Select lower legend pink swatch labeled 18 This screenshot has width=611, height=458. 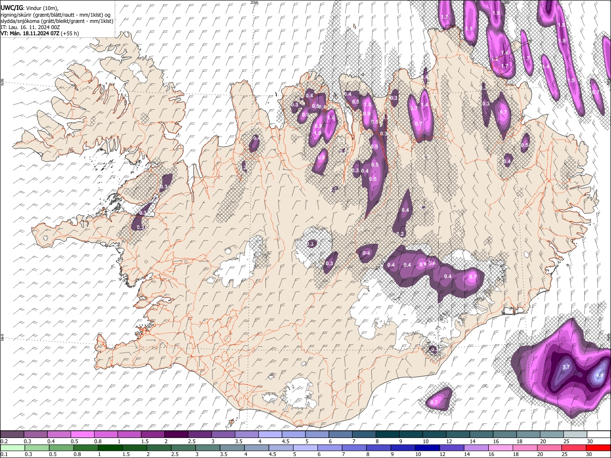(x=526, y=448)
